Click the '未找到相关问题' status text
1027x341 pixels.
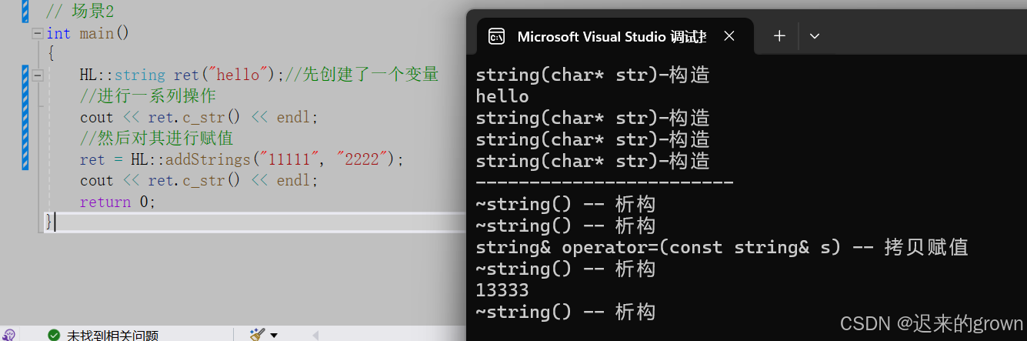click(112, 336)
